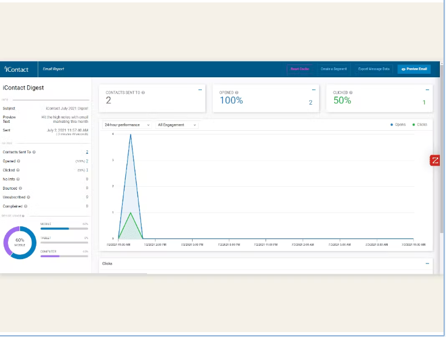
Task: Click help icon beside CLICKED card title
Action: click(351, 92)
